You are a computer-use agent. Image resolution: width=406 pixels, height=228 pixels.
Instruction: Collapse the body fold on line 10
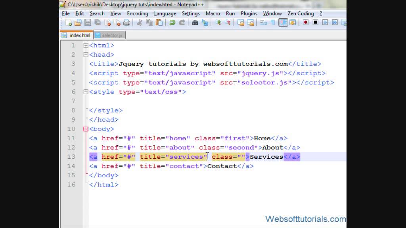pyautogui.click(x=86, y=129)
